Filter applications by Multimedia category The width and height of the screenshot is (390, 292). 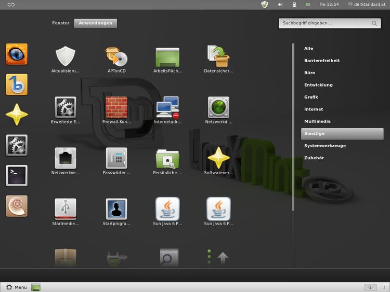point(317,121)
